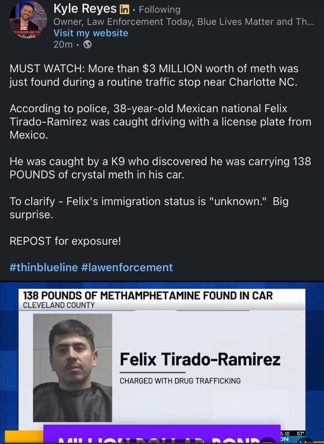Click the LinkedIn "in" badge icon
This screenshot has width=324, height=444.
pyautogui.click(x=125, y=9)
